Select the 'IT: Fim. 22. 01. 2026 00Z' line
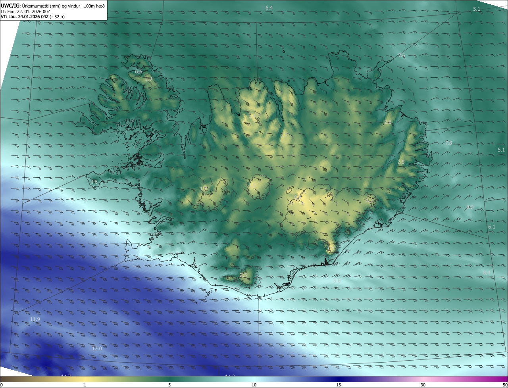 point(25,12)
